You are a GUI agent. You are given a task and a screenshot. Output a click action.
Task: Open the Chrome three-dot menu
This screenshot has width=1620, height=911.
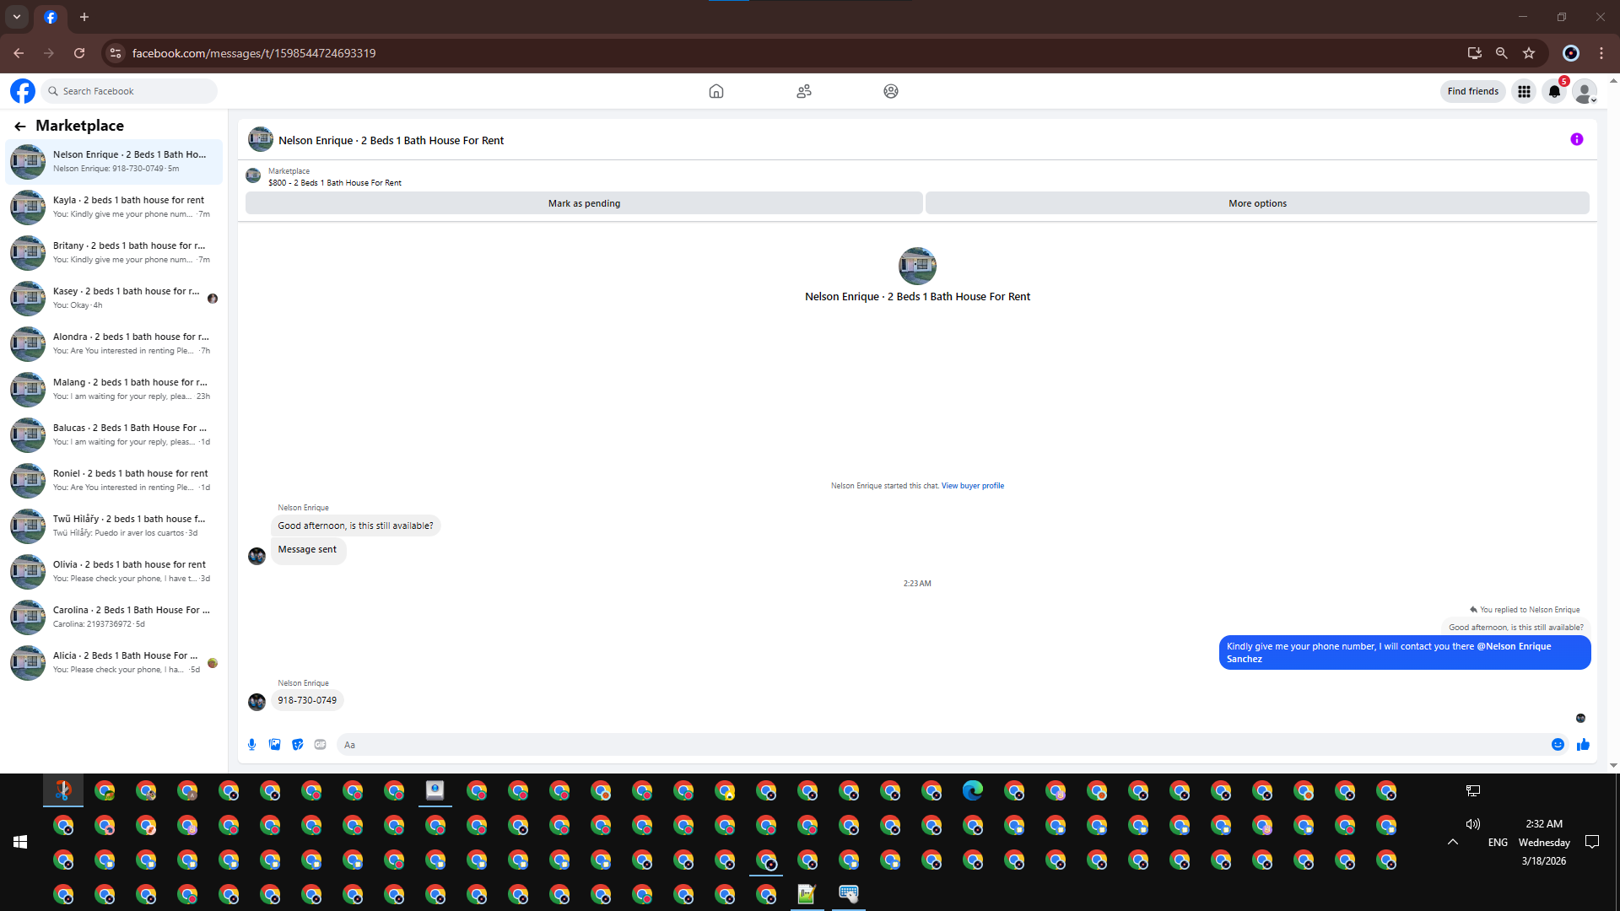point(1601,53)
